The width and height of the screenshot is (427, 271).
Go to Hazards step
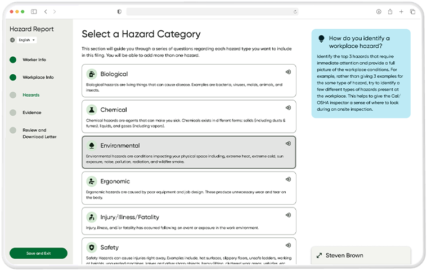tap(31, 95)
